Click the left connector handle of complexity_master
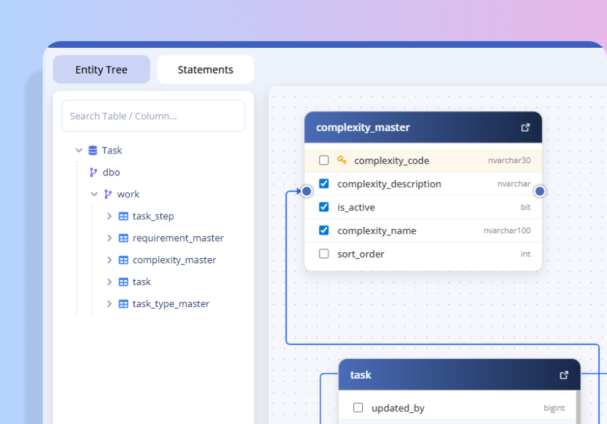Viewport: 607px width, 424px height. click(x=307, y=191)
